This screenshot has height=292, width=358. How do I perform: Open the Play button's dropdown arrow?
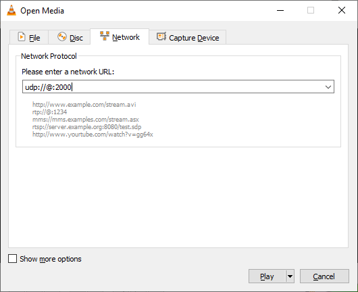[x=290, y=276]
